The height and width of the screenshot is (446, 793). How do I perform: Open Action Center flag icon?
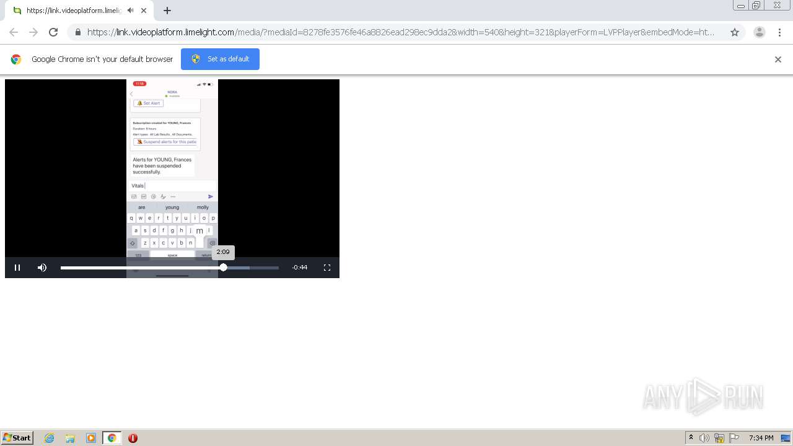pyautogui.click(x=734, y=438)
